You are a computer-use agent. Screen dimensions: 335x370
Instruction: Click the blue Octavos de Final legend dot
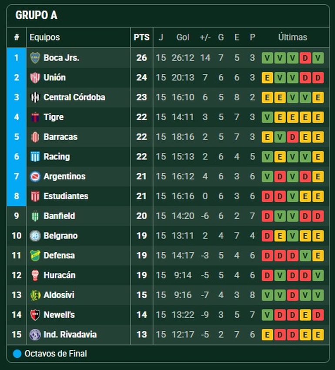17,354
